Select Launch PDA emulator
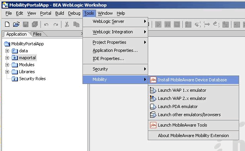Image resolution: width=245 pixels, height=151 pixels. coord(193,106)
